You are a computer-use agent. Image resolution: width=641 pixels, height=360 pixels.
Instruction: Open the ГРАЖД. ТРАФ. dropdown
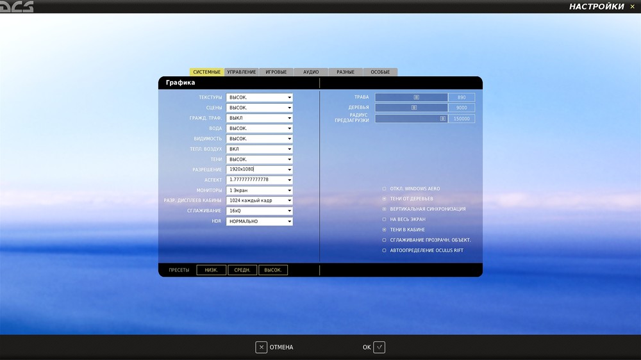(259, 118)
